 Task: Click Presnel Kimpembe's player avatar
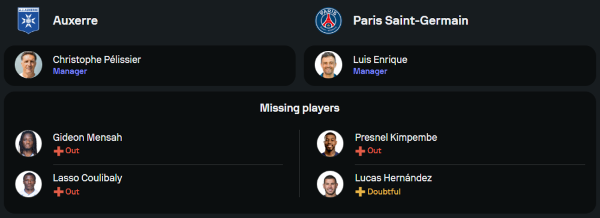[330, 144]
